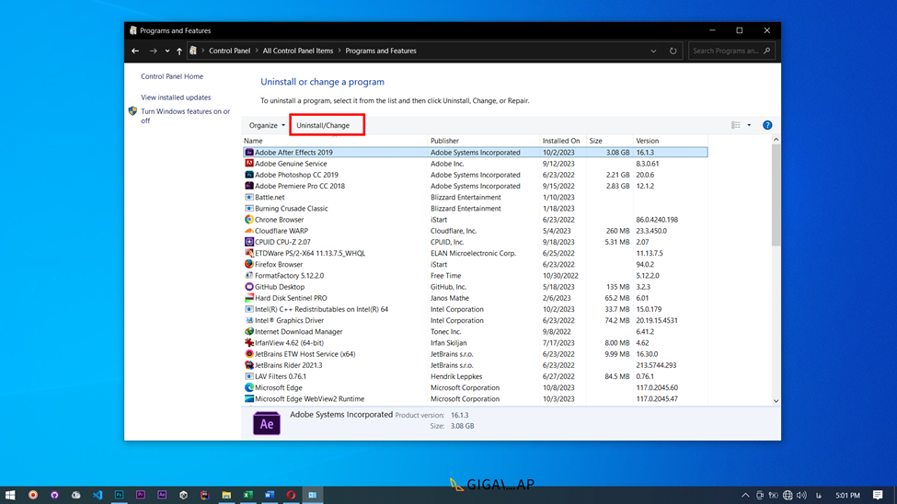This screenshot has width=897, height=504.
Task: Select LAV Filters 0.76.1 entry
Action: point(281,376)
